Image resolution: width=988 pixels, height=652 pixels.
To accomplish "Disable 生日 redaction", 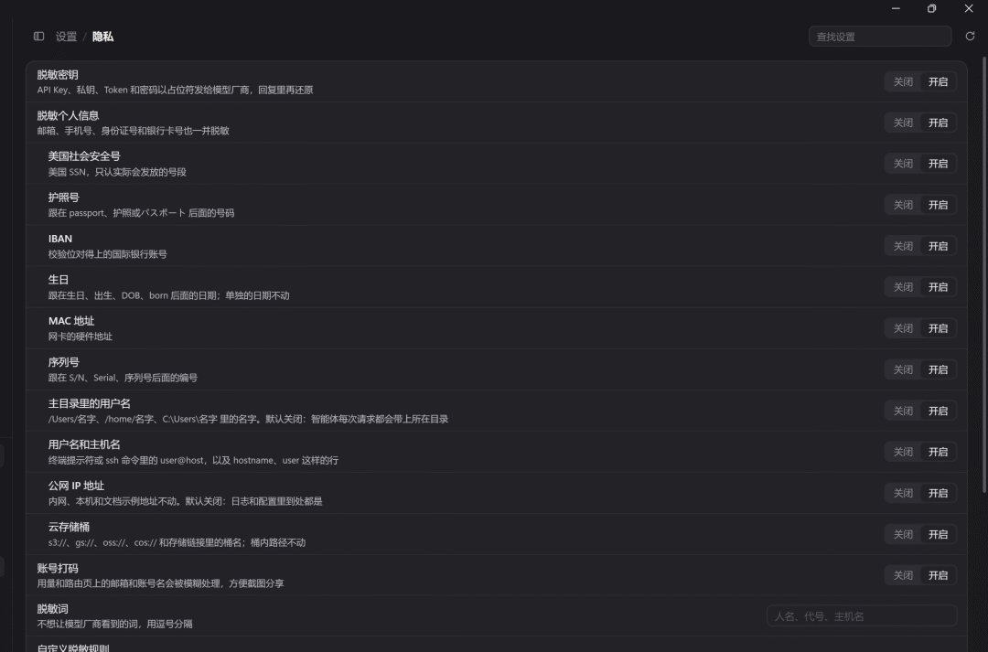I will coord(903,287).
